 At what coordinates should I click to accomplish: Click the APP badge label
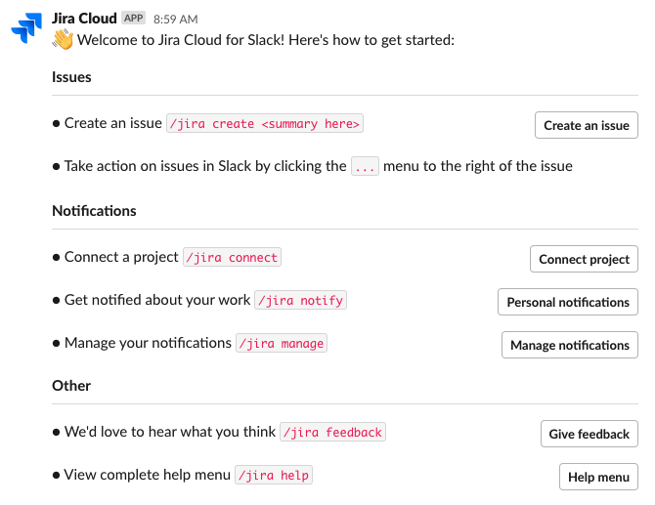click(x=133, y=19)
